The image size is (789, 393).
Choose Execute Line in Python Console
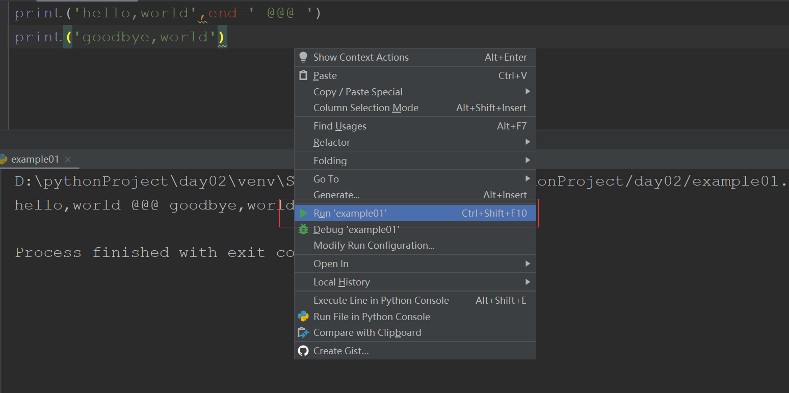[x=415, y=300]
